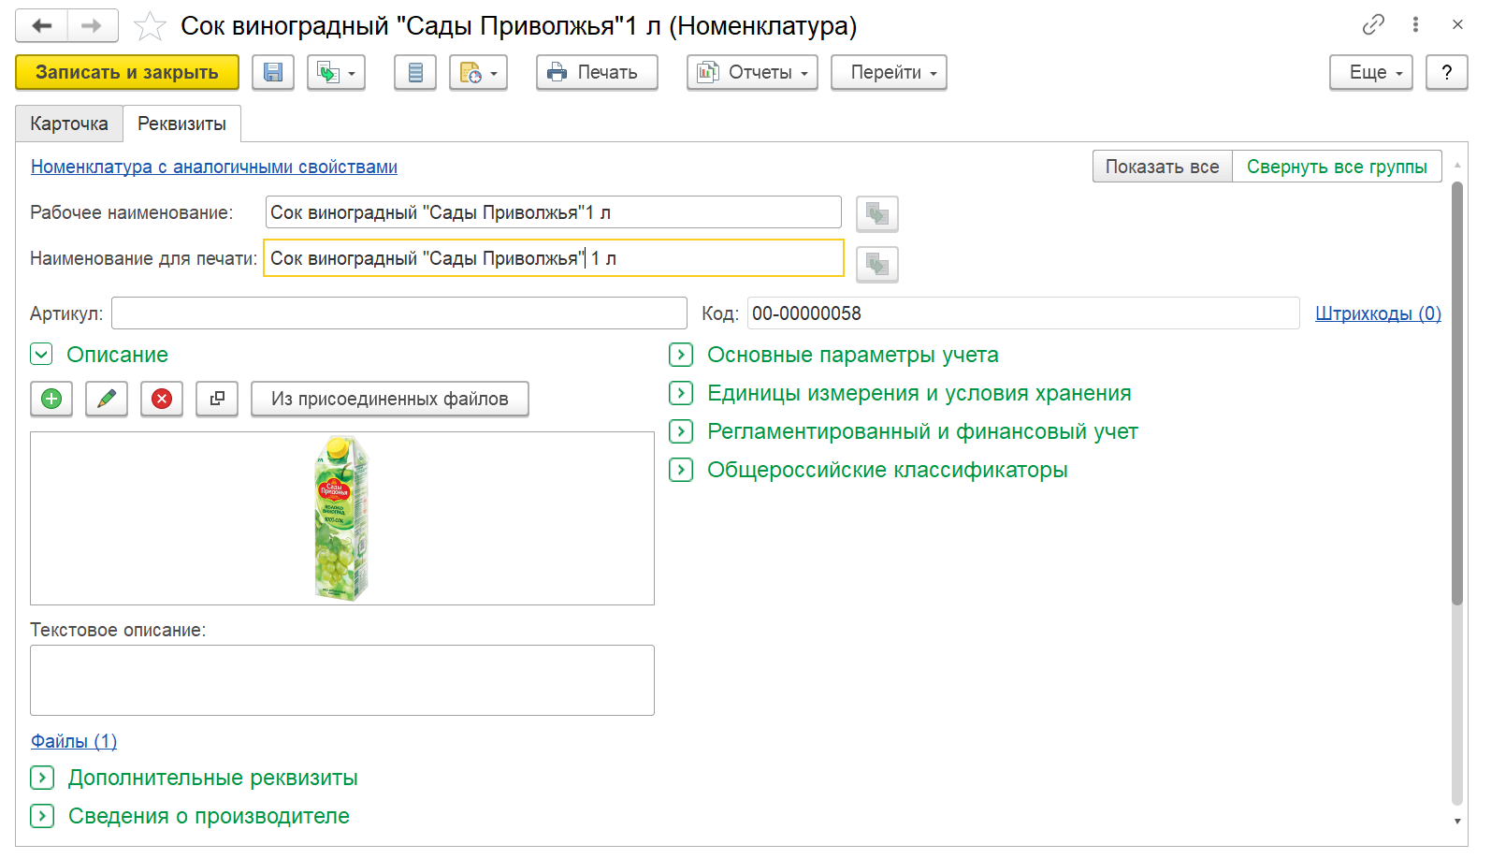Click the vertical scrollbar thumb
The width and height of the screenshot is (1491, 859).
(1457, 393)
